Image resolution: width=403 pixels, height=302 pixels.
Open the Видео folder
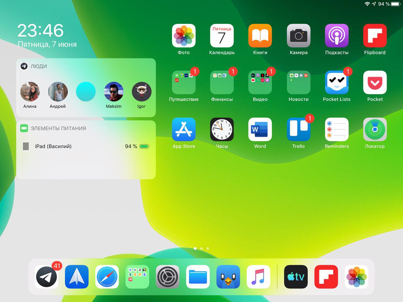[x=260, y=82]
